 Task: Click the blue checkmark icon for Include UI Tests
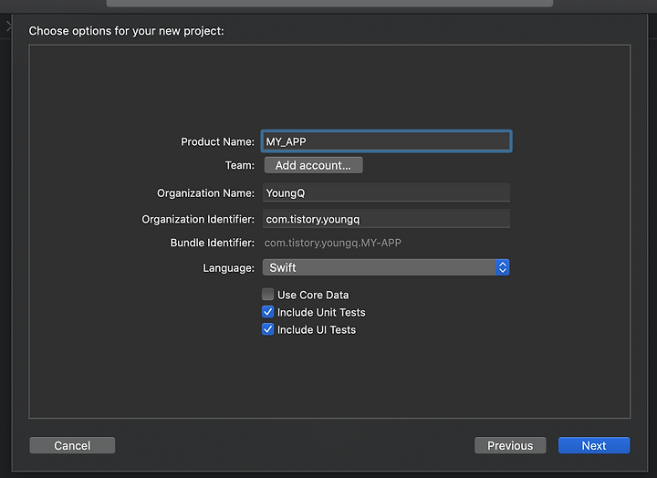267,329
